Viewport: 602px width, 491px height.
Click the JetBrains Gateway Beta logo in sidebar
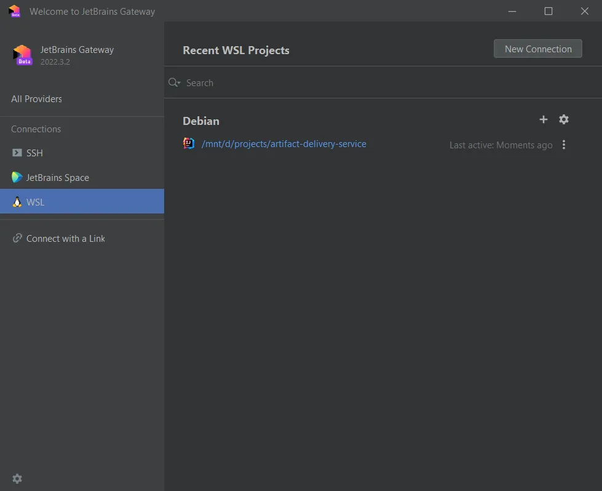click(22, 55)
